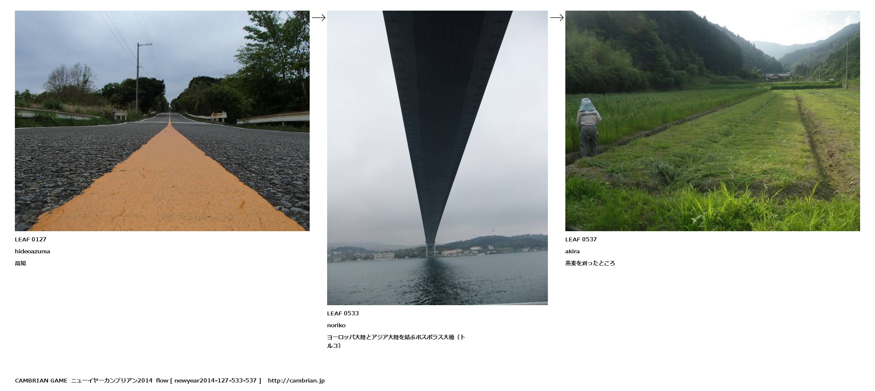
Task: Click the 高知 caption text
Action: click(20, 263)
